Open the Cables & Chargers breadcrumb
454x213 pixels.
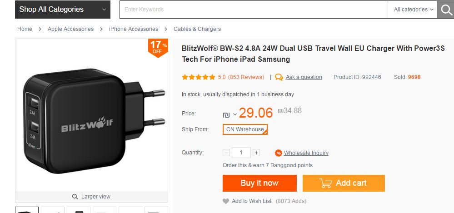(197, 29)
